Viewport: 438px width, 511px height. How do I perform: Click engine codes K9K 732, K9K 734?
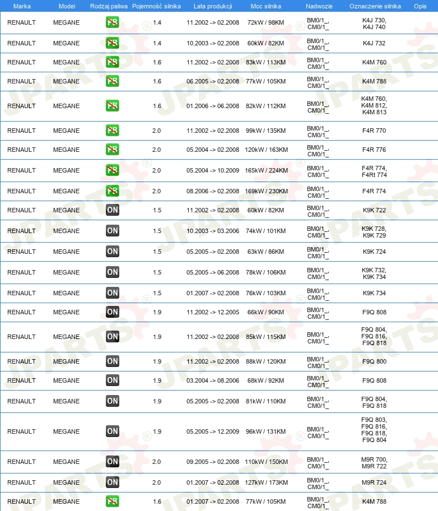pos(374,273)
